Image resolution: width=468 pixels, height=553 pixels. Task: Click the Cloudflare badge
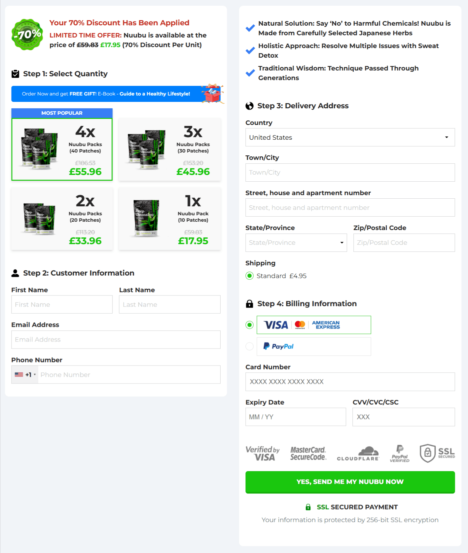(358, 453)
